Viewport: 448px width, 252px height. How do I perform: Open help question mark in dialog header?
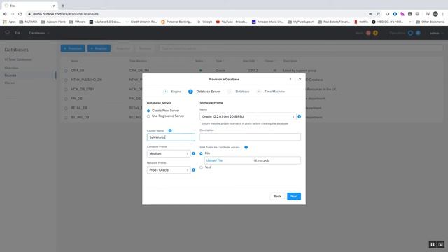290,79
